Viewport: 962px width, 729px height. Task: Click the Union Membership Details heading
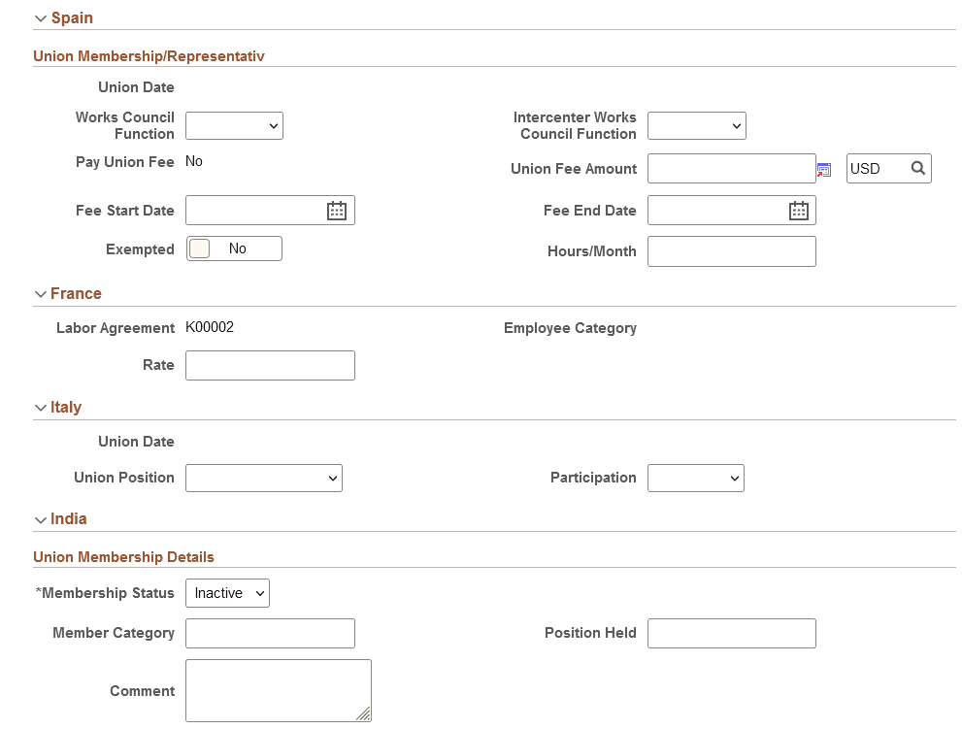coord(123,556)
